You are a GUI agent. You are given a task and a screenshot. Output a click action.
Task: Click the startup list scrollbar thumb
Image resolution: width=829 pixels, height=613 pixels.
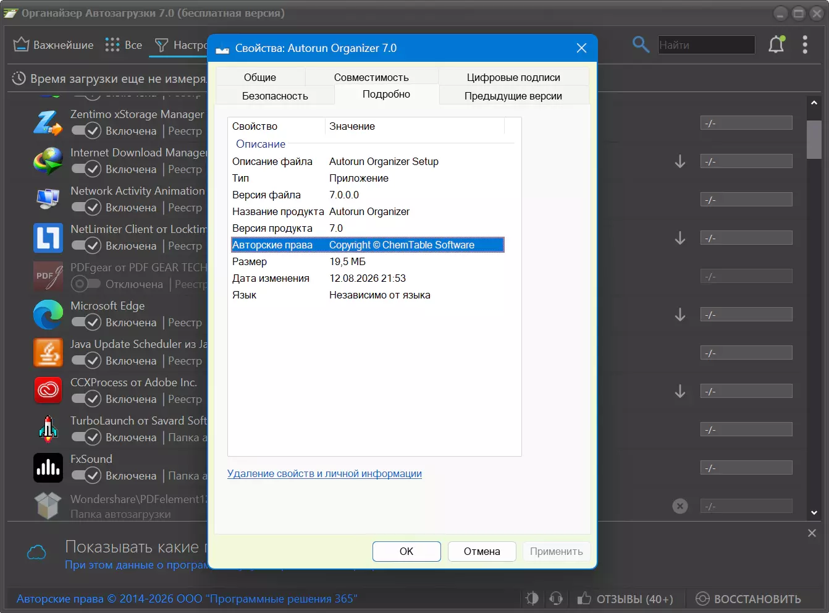(x=814, y=140)
